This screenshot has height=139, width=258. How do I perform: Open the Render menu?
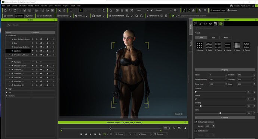[x=44, y=6]
